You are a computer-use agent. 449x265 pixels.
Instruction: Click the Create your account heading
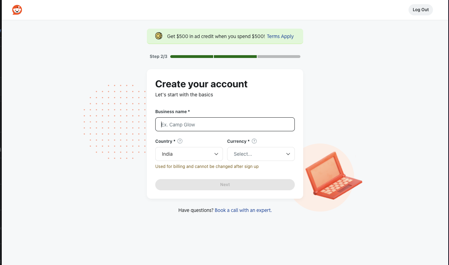pyautogui.click(x=201, y=84)
